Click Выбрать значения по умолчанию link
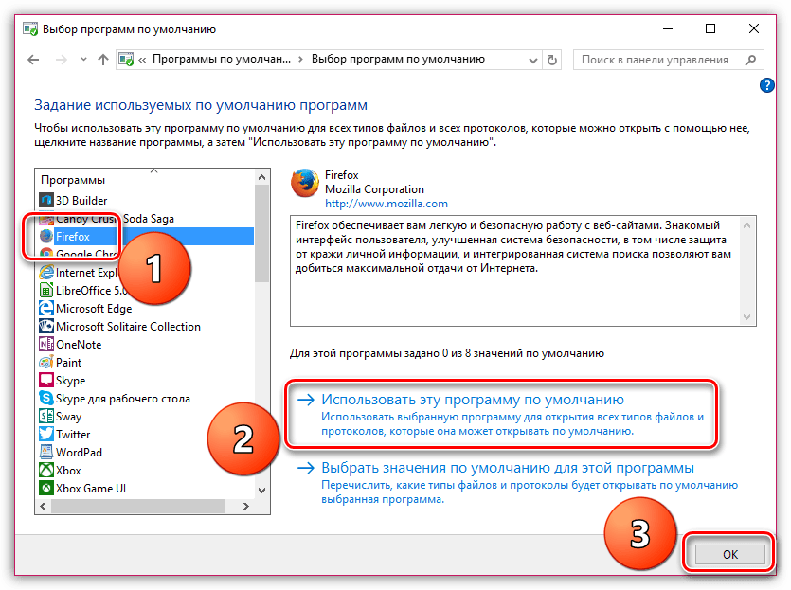This screenshot has width=791, height=590. (x=508, y=468)
